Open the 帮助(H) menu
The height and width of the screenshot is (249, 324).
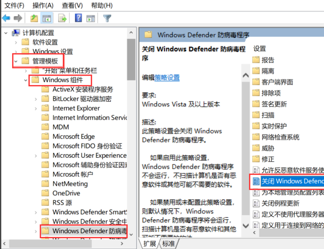pos(102,5)
